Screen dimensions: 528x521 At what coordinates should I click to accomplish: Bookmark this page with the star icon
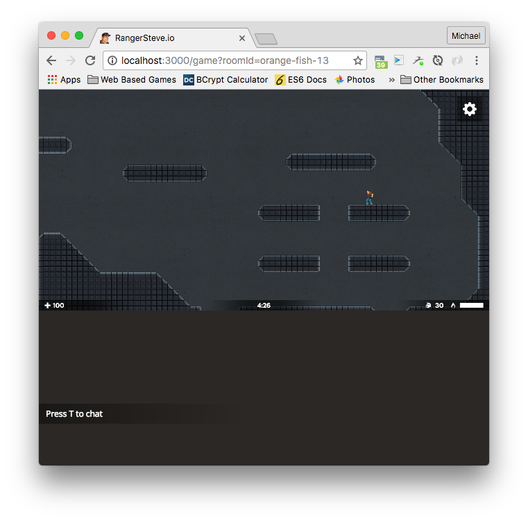point(358,60)
